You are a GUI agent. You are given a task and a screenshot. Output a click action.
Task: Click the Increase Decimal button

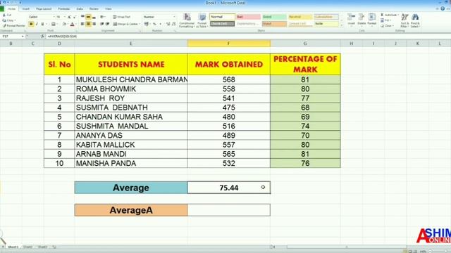168,24
